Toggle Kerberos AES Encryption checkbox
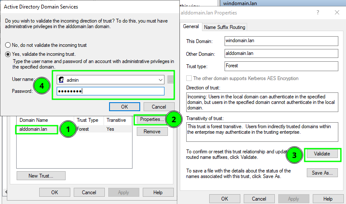 pyautogui.click(x=189, y=78)
